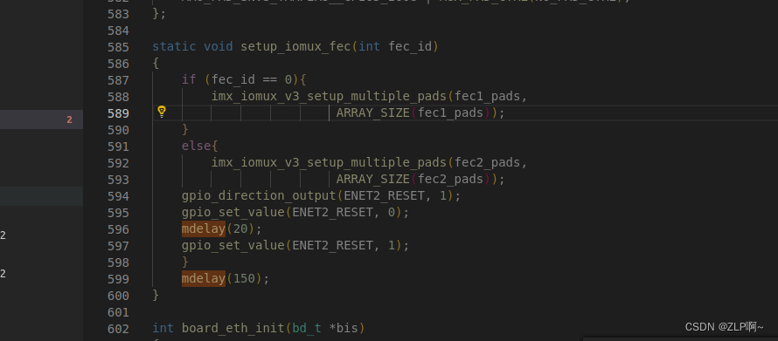Click the lightbulb quick-fix icon on line 589
778x341 pixels.
click(161, 112)
